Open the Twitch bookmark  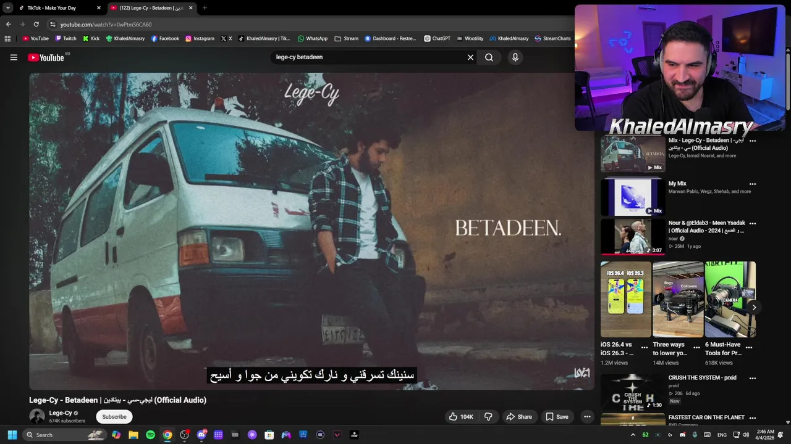point(66,38)
